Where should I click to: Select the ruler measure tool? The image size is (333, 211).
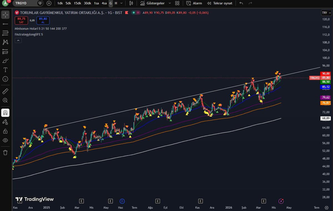(5, 91)
